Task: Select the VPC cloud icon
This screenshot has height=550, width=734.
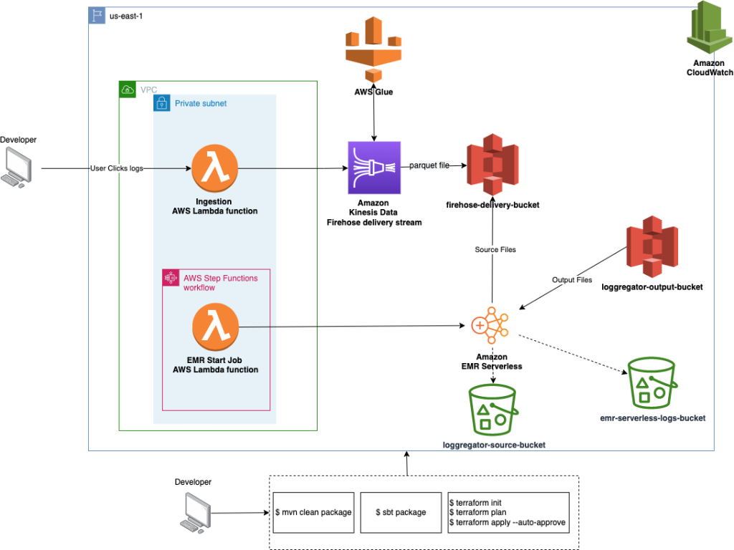Action: [127, 87]
